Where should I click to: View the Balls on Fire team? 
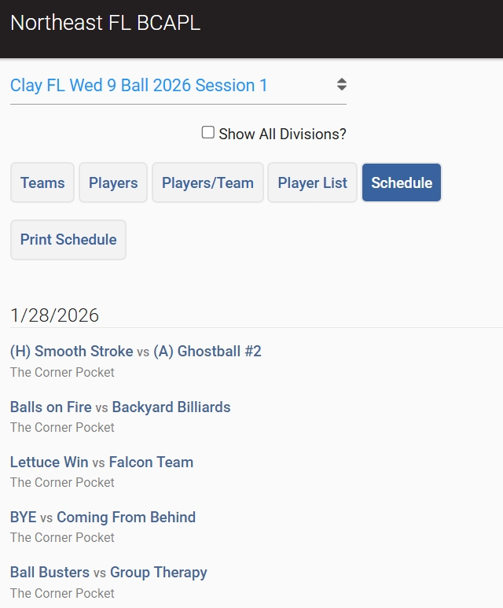pos(51,407)
